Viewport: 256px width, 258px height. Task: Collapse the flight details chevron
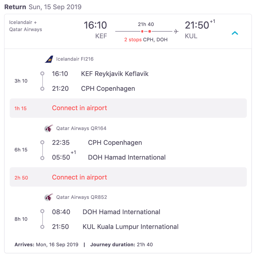coord(235,33)
